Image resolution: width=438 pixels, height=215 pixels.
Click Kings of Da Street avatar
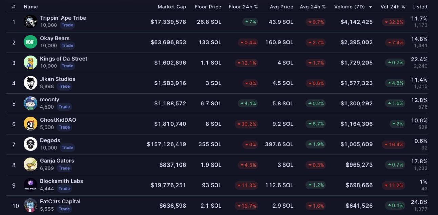click(31, 62)
